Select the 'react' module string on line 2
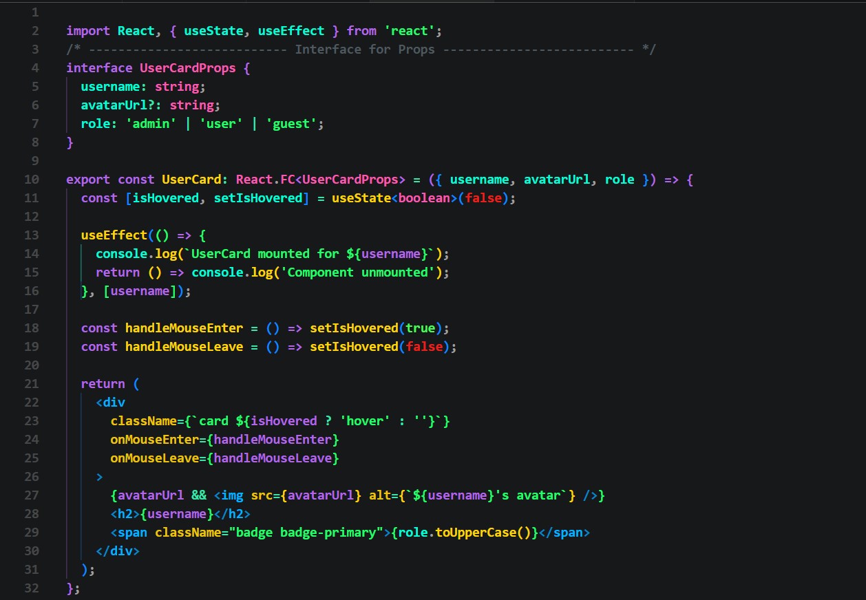 [x=410, y=31]
